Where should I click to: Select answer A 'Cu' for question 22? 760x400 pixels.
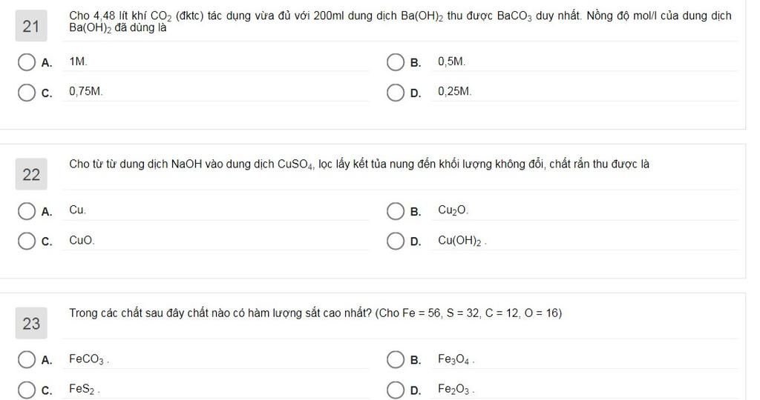pyautogui.click(x=27, y=211)
